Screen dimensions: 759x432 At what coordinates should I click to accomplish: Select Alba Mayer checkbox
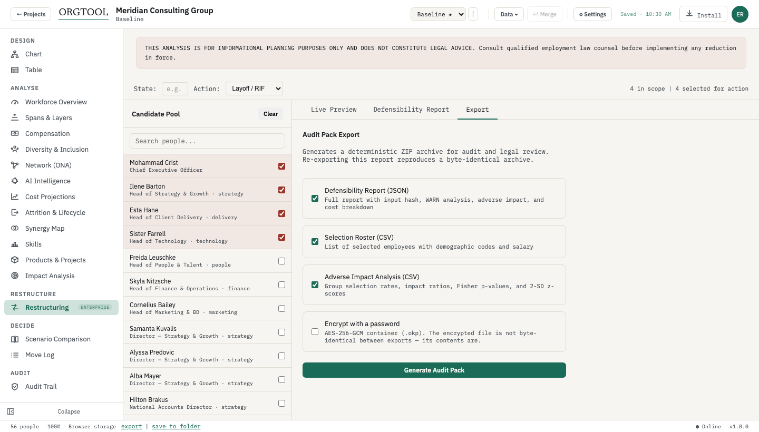(x=281, y=379)
